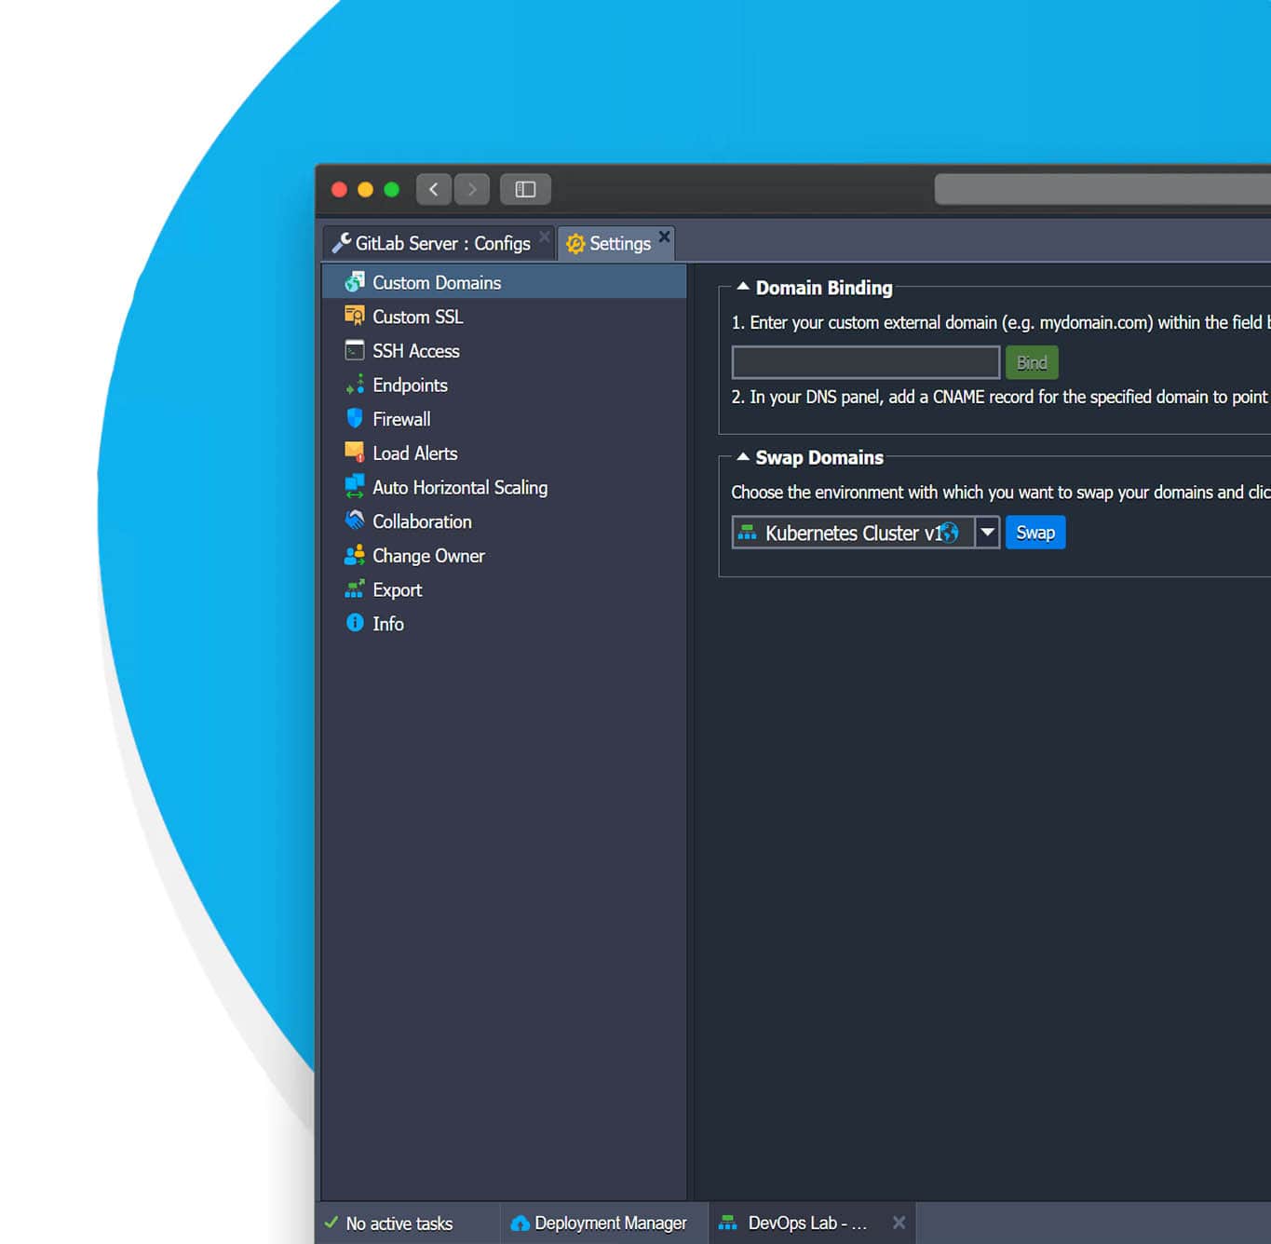Screen dimensions: 1271x1244
Task: Click the Firewall shield icon
Action: point(355,418)
